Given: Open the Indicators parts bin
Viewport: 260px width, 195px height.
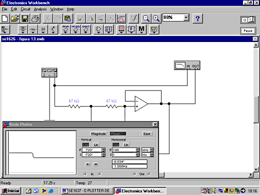Looking at the screenshot, I should (x=121, y=29).
